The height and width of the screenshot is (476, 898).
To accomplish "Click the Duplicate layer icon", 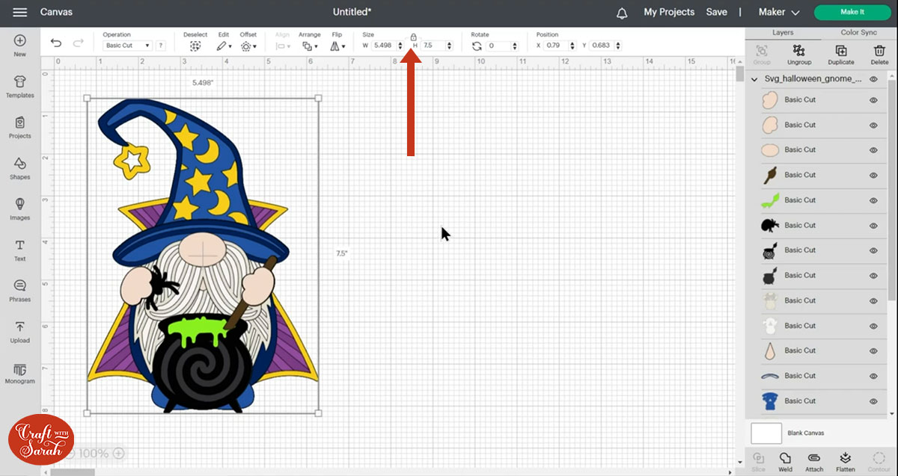I will point(840,51).
